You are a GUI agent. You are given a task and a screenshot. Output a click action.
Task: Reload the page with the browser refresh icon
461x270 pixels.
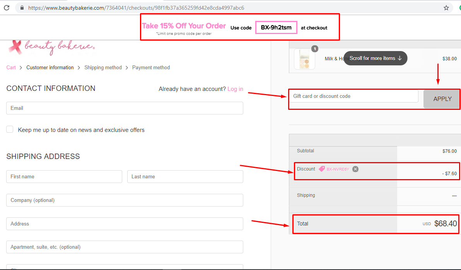coord(7,8)
